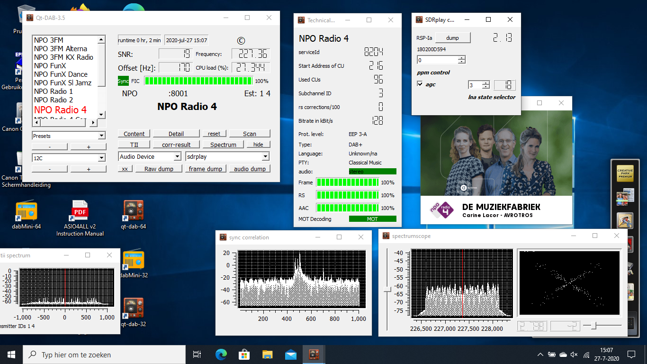Click the OneDrive cloud tray icon
The height and width of the screenshot is (364, 647).
563,355
